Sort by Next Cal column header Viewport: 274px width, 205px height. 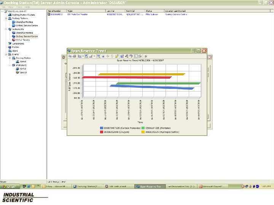[135, 11]
